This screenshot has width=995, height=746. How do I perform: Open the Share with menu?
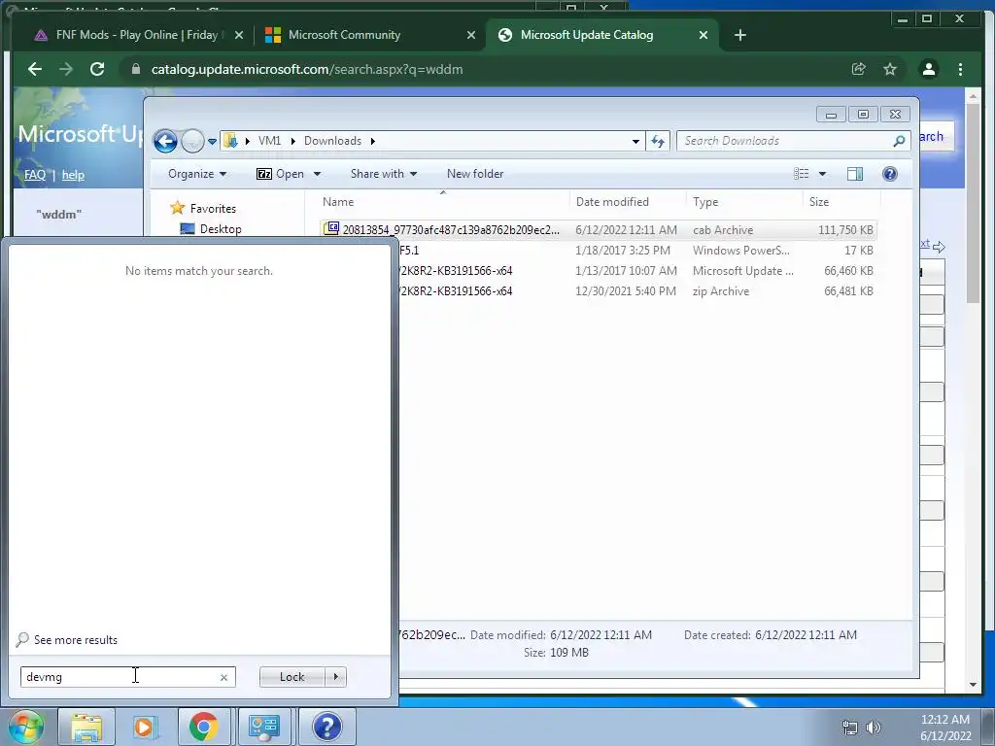click(x=383, y=174)
